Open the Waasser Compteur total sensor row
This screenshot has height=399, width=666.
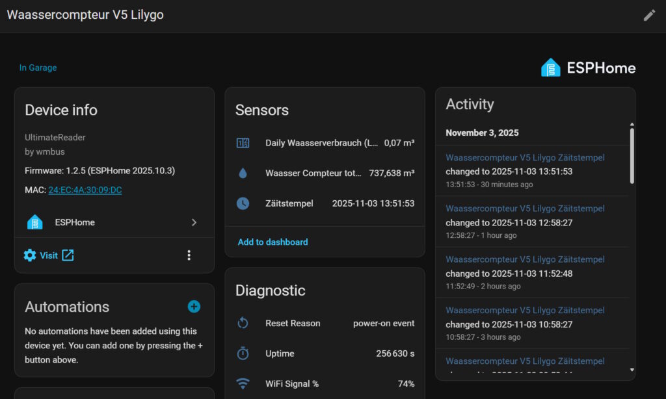[324, 174]
